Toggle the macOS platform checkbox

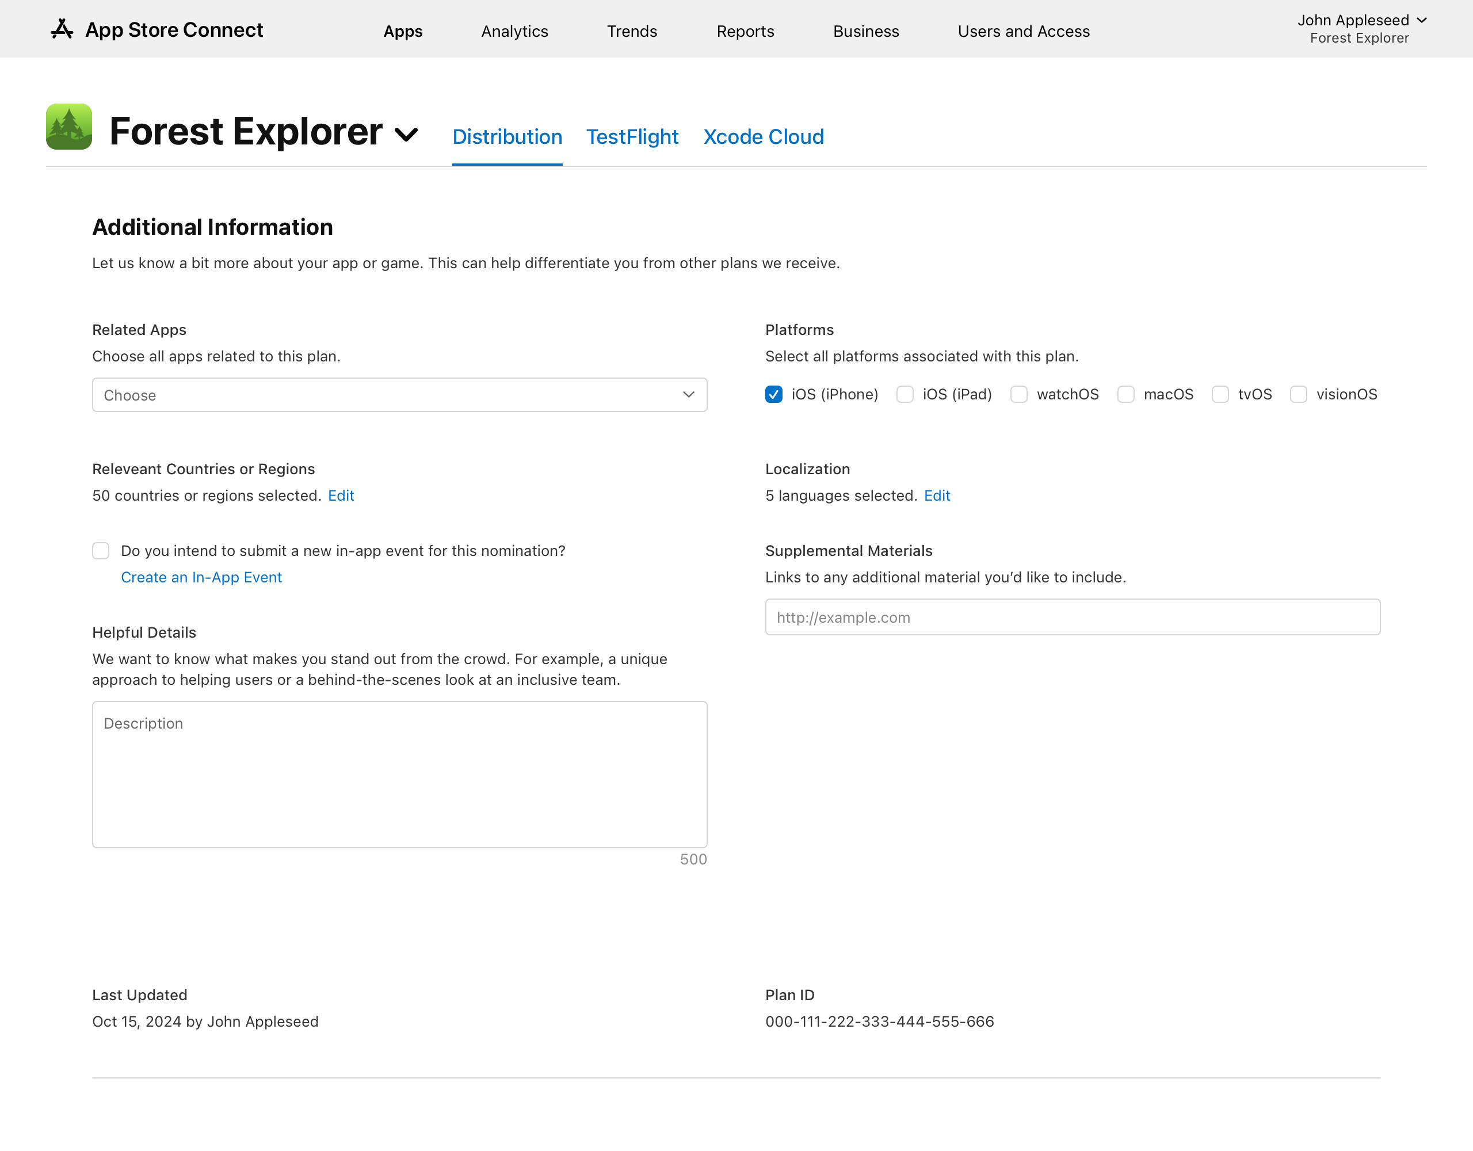[1125, 394]
